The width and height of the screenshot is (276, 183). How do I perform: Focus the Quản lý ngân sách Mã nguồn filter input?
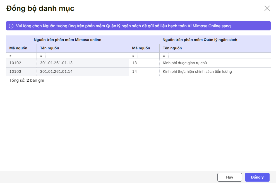(148, 56)
